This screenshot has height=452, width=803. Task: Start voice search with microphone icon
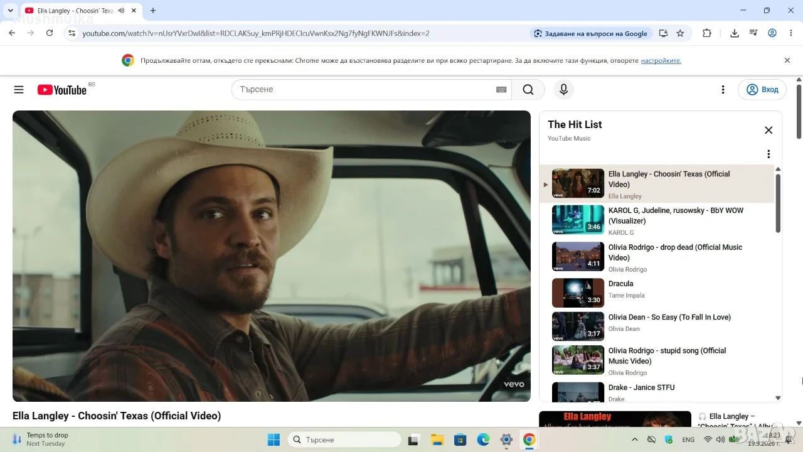(563, 90)
